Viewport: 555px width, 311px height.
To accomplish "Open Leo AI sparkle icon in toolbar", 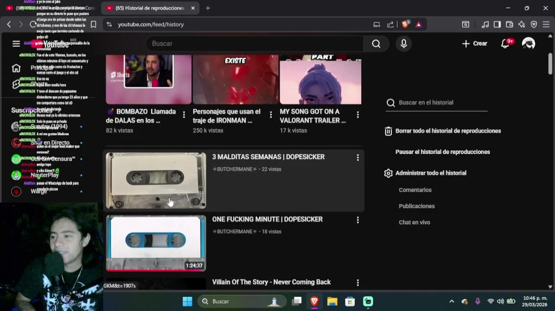I will point(522,25).
